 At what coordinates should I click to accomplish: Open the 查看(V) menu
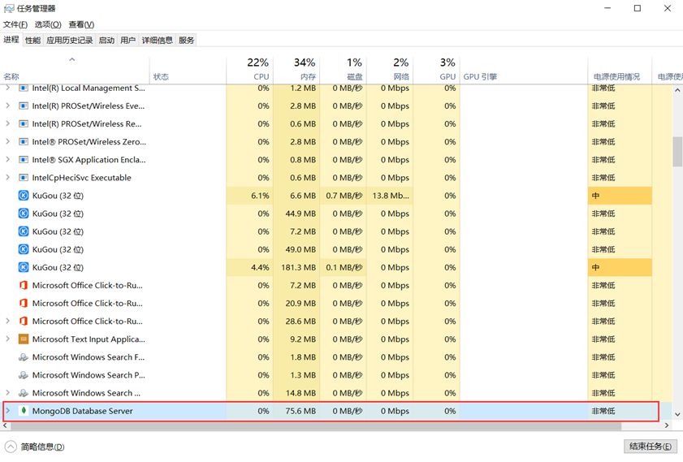[81, 24]
